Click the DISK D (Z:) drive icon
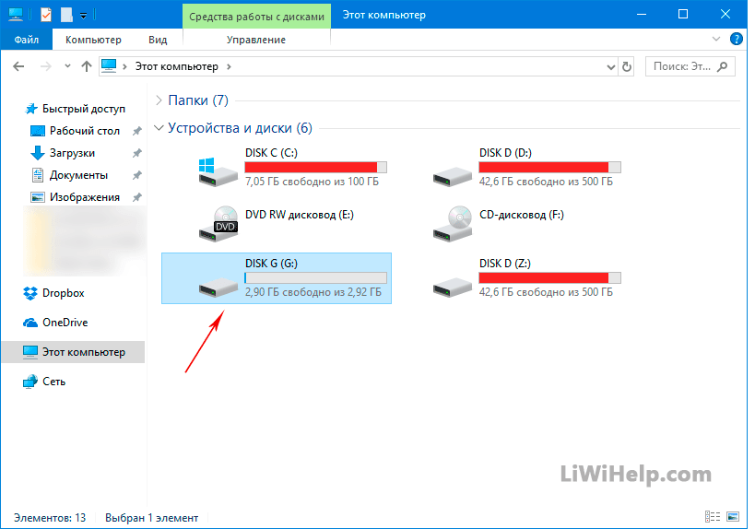 click(x=454, y=282)
